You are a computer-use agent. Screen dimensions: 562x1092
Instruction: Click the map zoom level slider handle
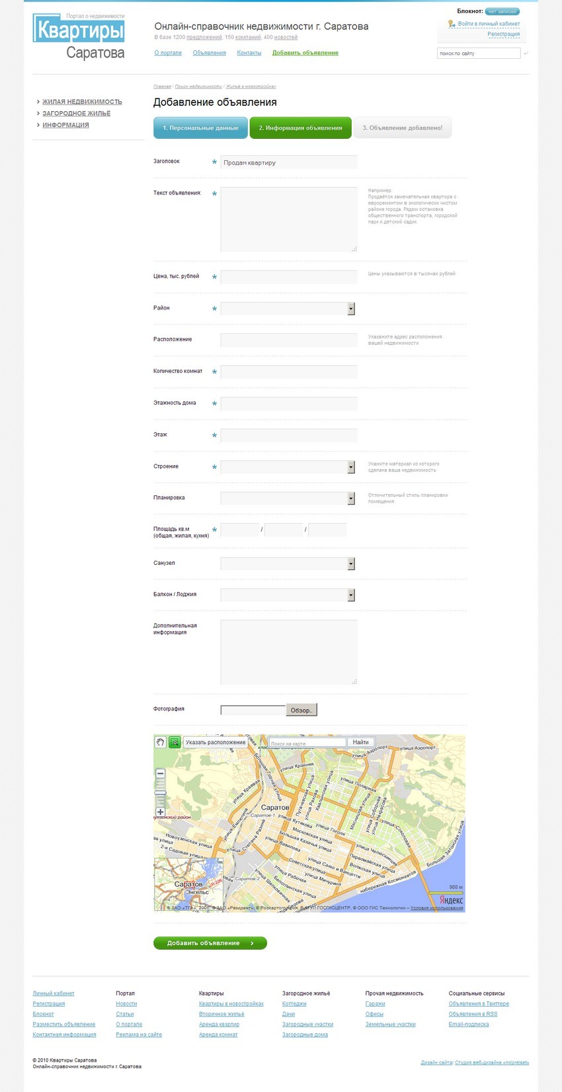(160, 792)
